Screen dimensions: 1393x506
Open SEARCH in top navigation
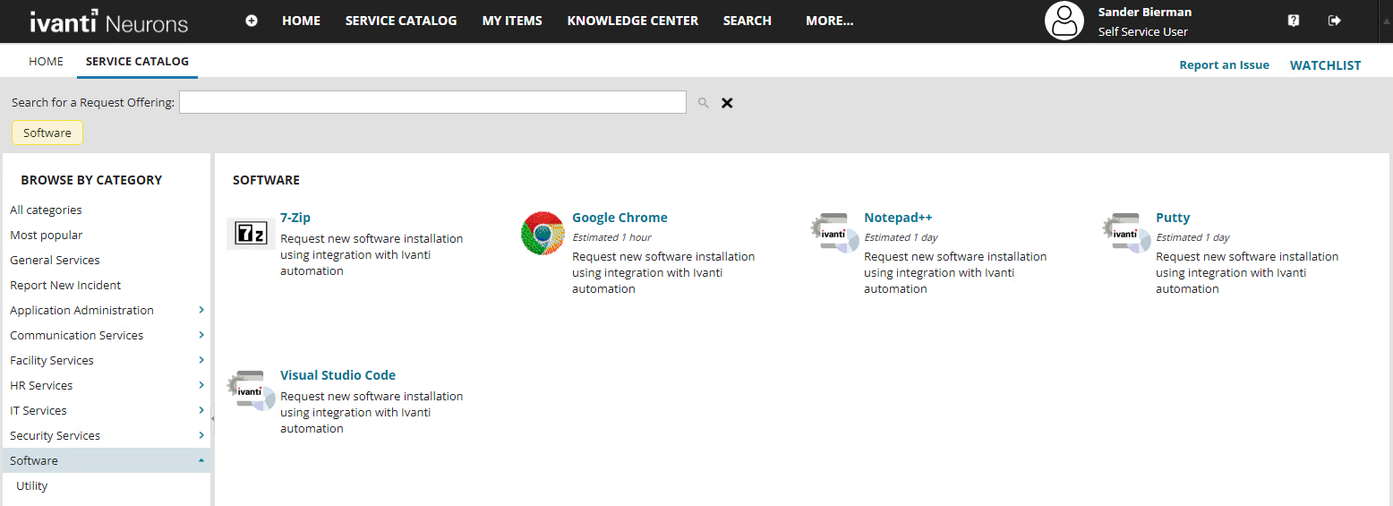pos(748,21)
